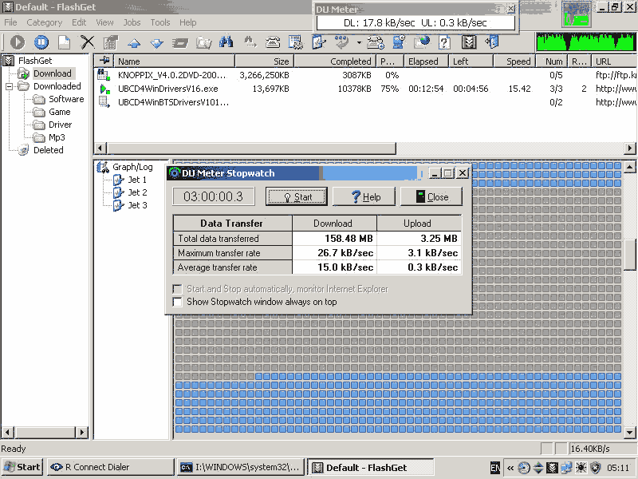The height and width of the screenshot is (479, 638).
Task: Collapse the Downloaded category tree node
Action: pos(10,86)
